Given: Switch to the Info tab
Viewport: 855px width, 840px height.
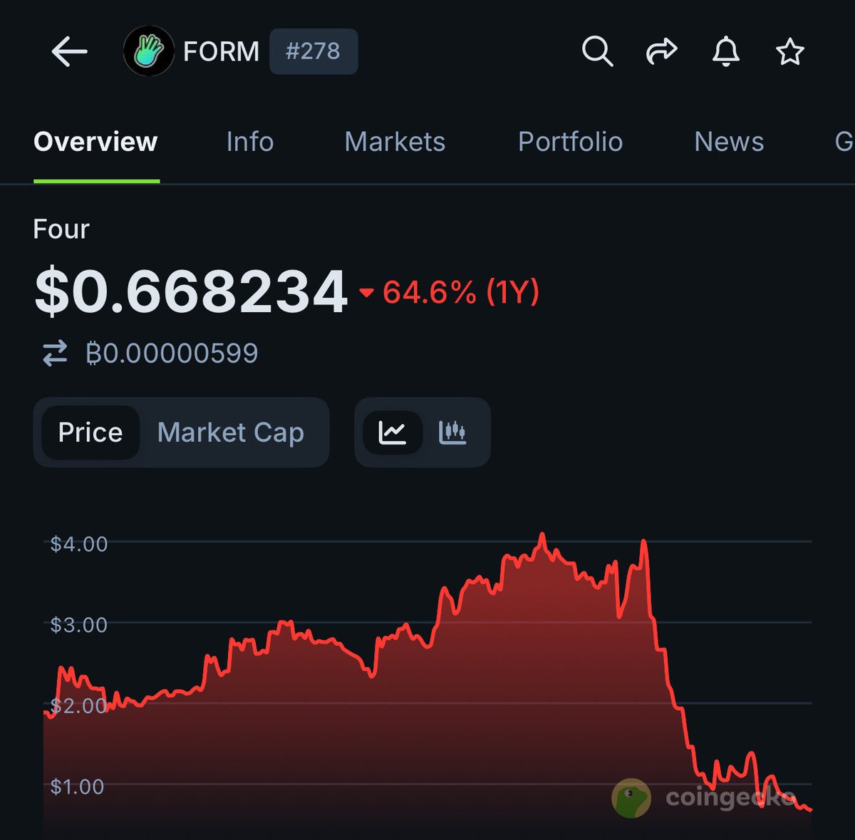Looking at the screenshot, I should [249, 142].
